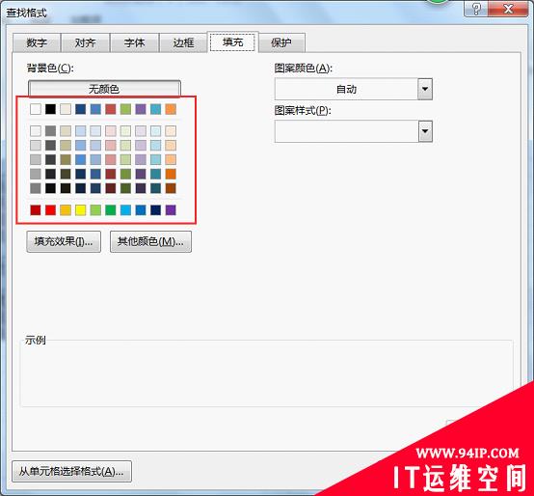This screenshot has width=534, height=496.
Task: Select the 边框 tab
Action: pyautogui.click(x=183, y=42)
